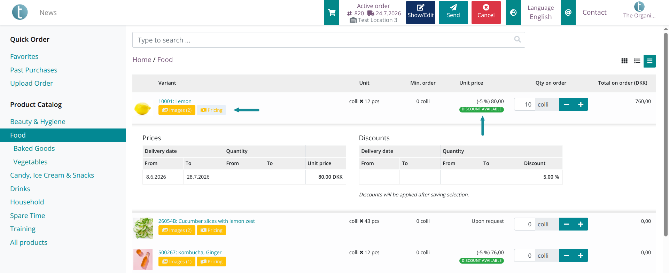669x273 pixels.
Task: Edit Kombucha quantity field
Action: (x=524, y=256)
